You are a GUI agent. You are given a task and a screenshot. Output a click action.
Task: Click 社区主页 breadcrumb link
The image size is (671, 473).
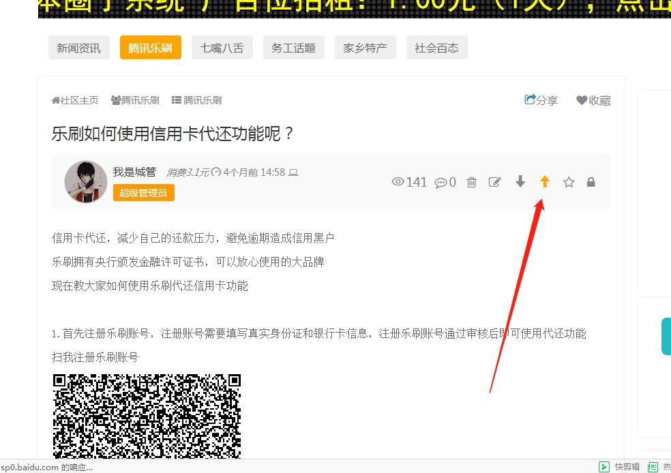pyautogui.click(x=75, y=100)
